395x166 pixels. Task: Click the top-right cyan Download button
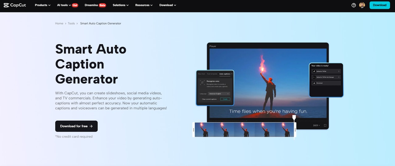pos(380,5)
